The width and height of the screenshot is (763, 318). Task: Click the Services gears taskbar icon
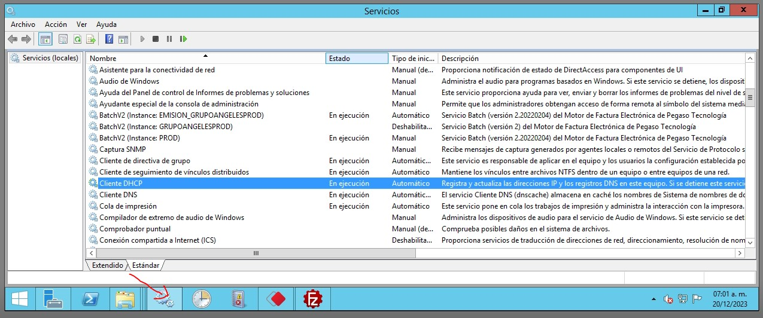coord(164,299)
